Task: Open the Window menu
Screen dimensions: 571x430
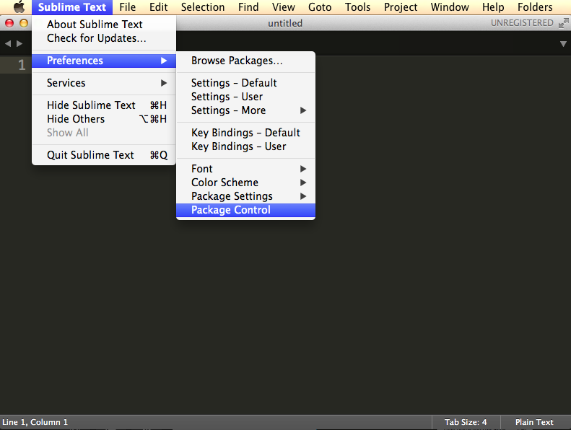Action: tap(450, 7)
